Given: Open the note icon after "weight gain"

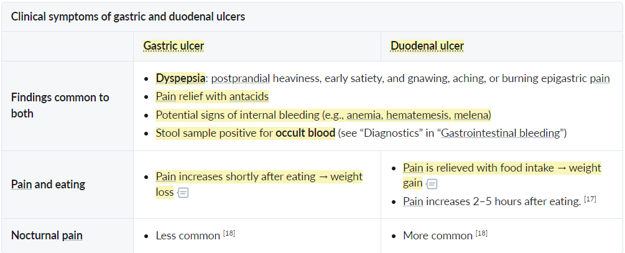Looking at the screenshot, I should pos(432,183).
